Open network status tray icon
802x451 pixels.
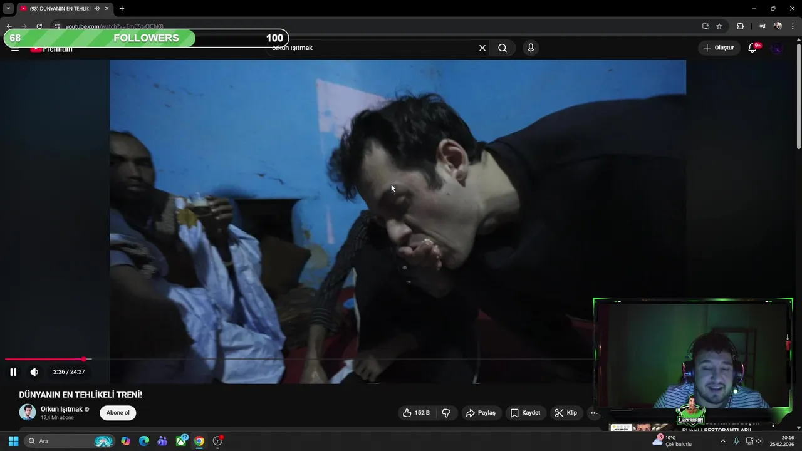pyautogui.click(x=749, y=441)
